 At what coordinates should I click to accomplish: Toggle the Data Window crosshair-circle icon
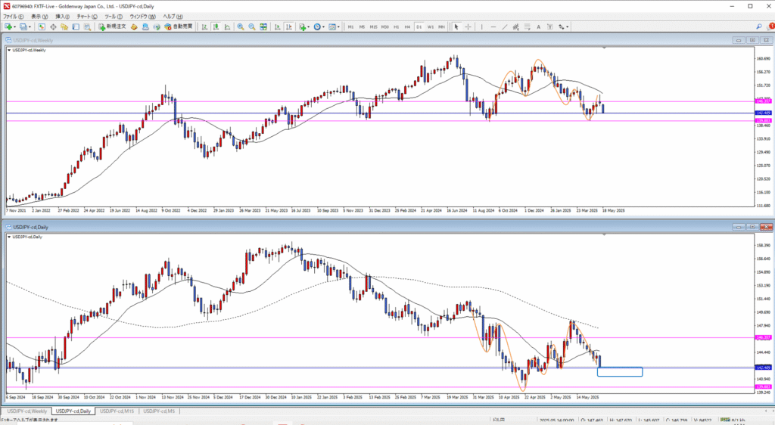pos(53,26)
